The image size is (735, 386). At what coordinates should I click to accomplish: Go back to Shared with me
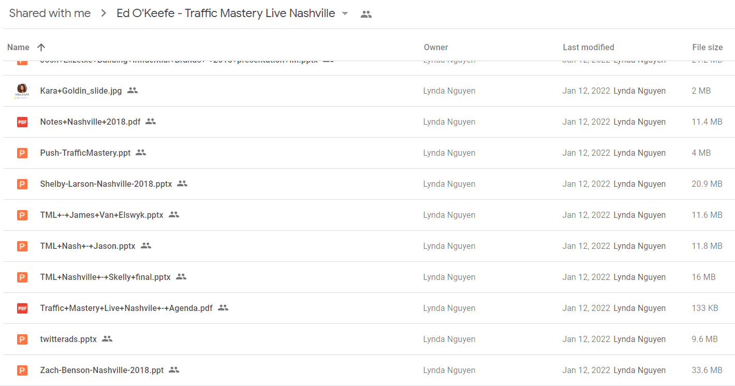tap(50, 13)
